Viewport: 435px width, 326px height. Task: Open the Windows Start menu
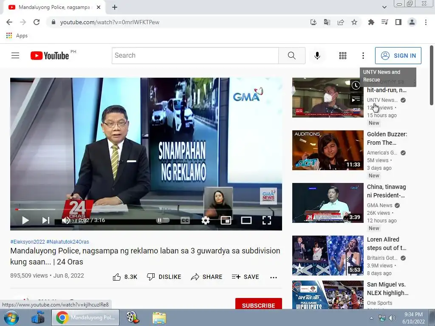[x=11, y=318]
